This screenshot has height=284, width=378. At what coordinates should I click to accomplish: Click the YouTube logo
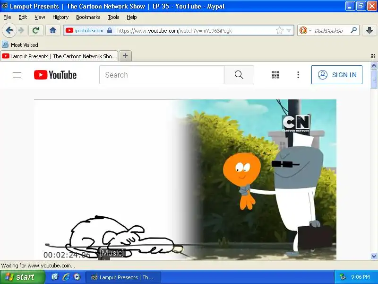[55, 75]
